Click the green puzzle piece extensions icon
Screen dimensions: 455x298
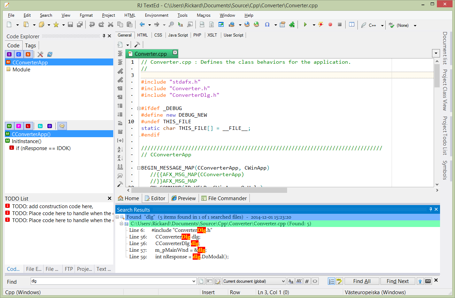(x=292, y=25)
